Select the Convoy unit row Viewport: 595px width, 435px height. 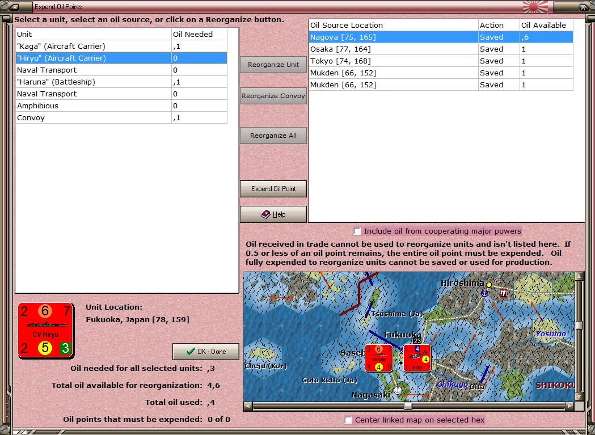(x=121, y=117)
